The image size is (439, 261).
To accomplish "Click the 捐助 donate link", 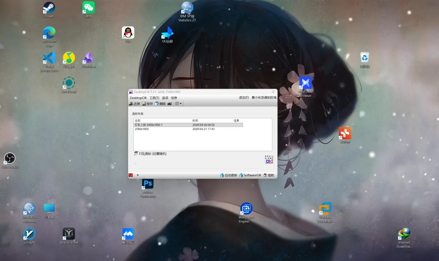I will (x=269, y=175).
